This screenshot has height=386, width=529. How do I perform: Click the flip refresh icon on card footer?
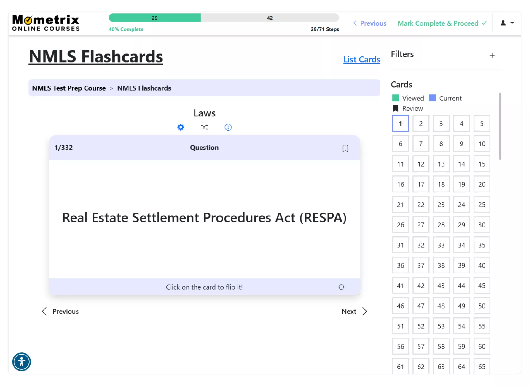pos(341,287)
